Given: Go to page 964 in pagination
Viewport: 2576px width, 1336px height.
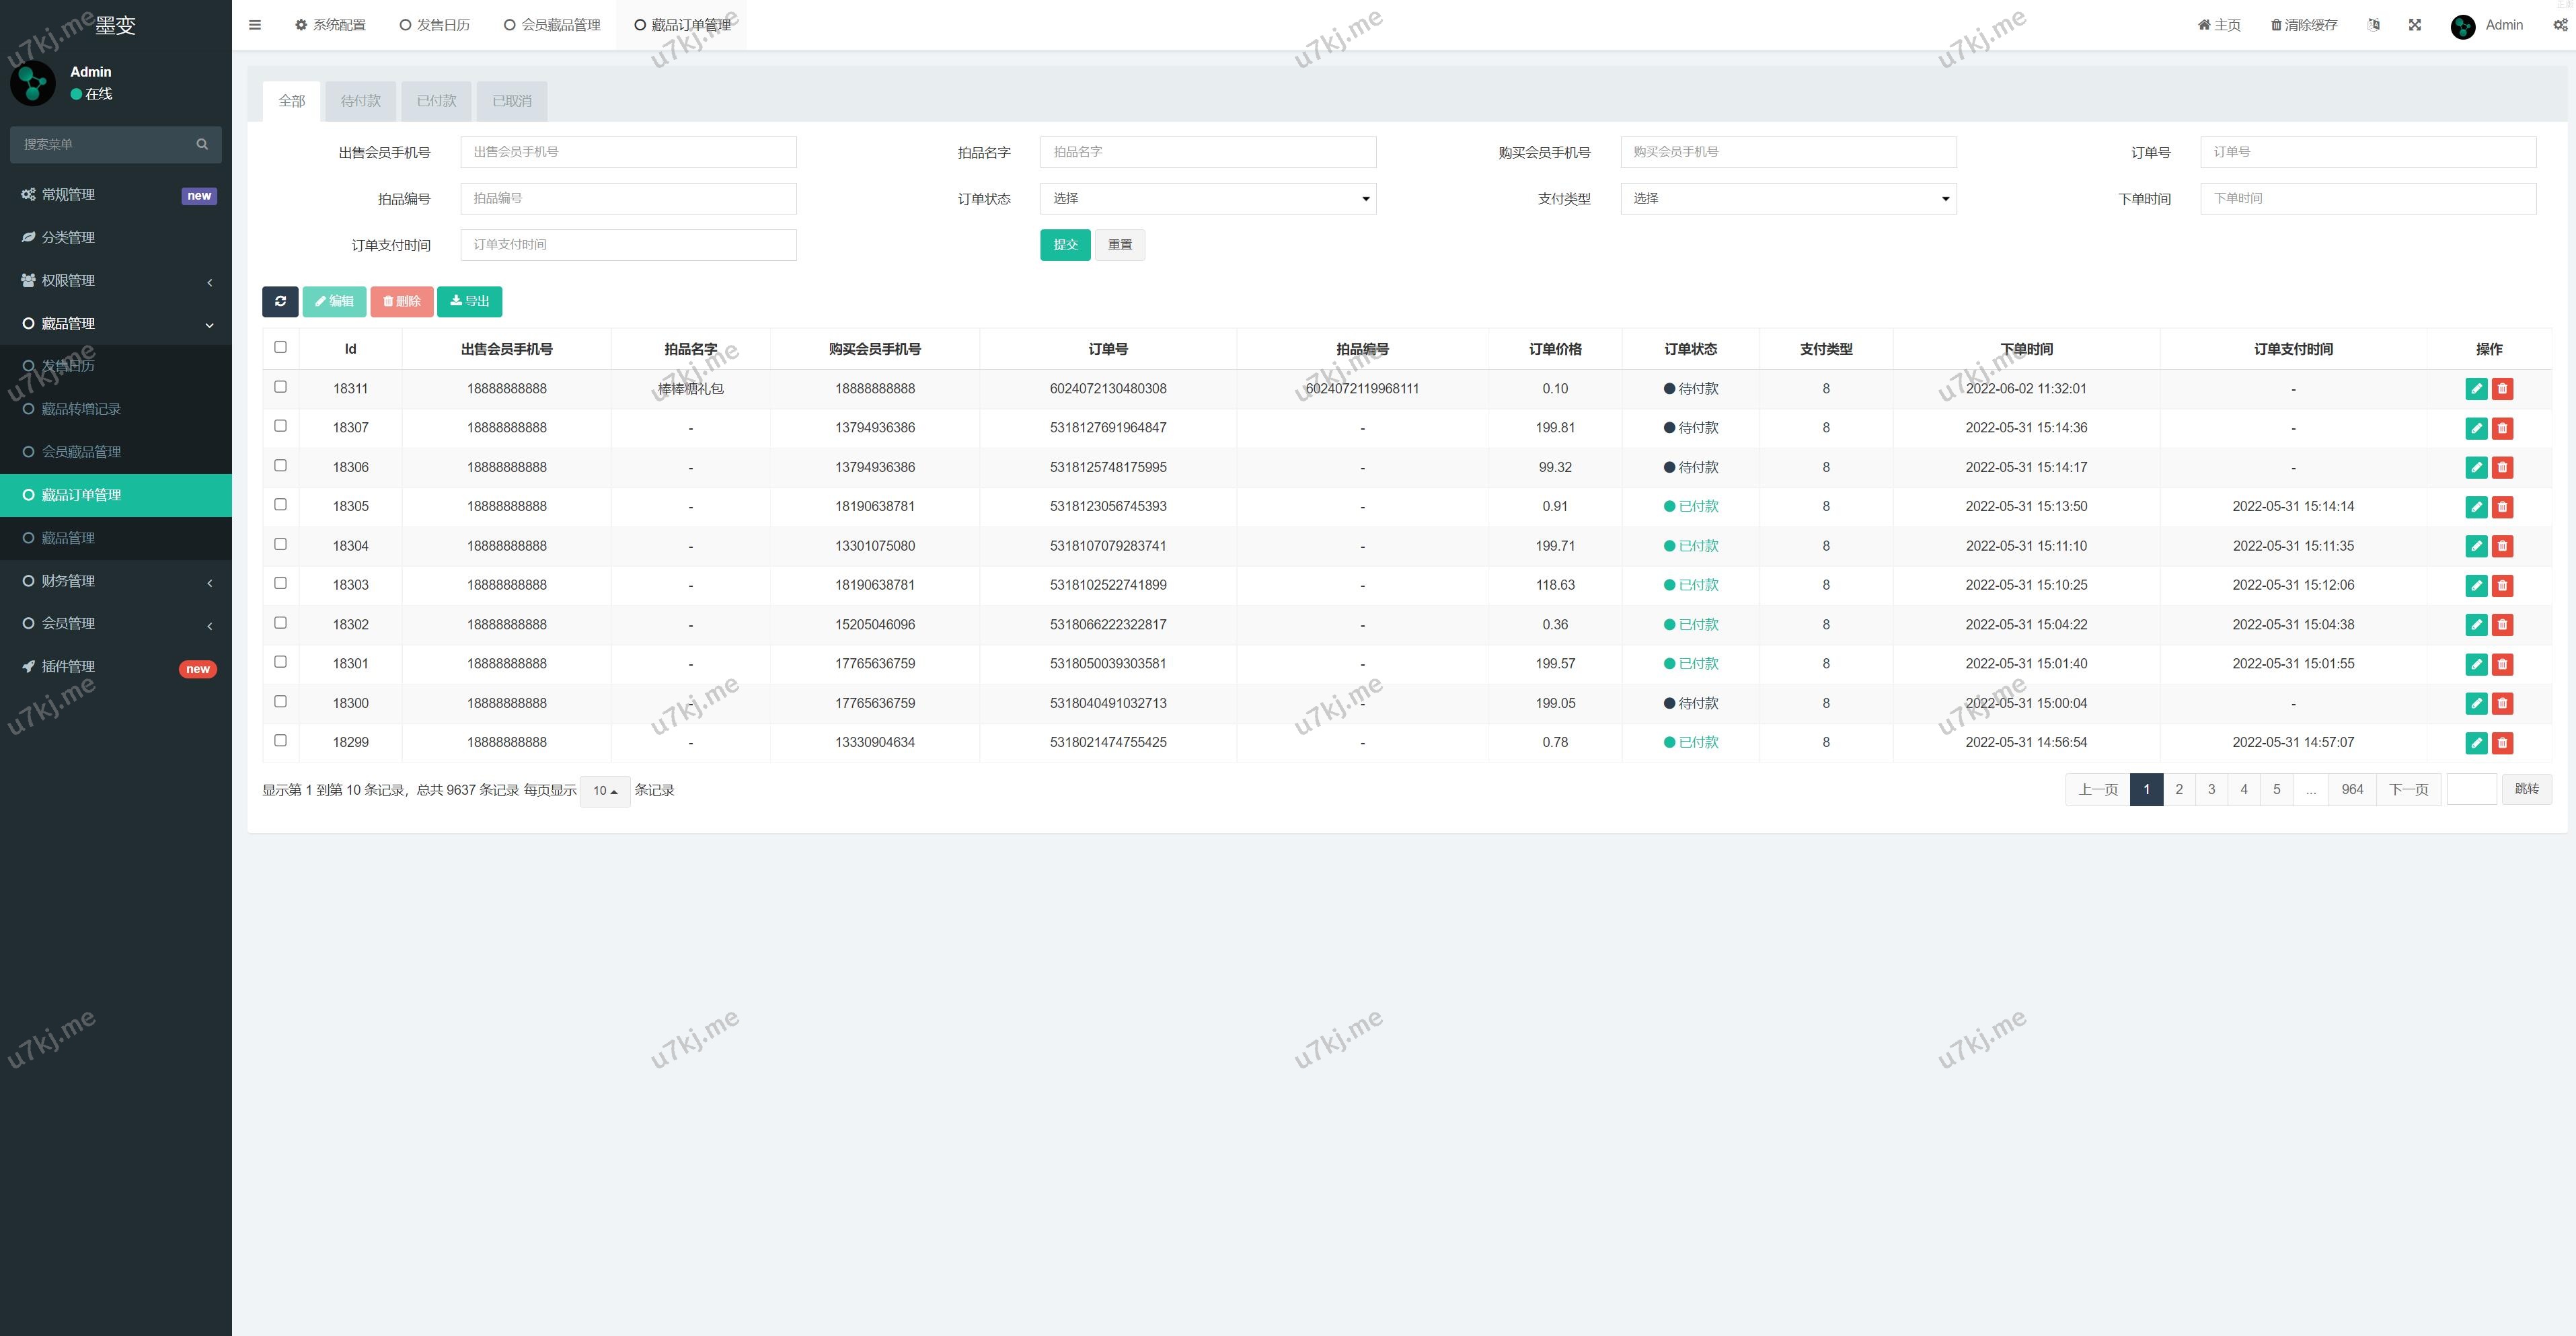Looking at the screenshot, I should (2352, 789).
